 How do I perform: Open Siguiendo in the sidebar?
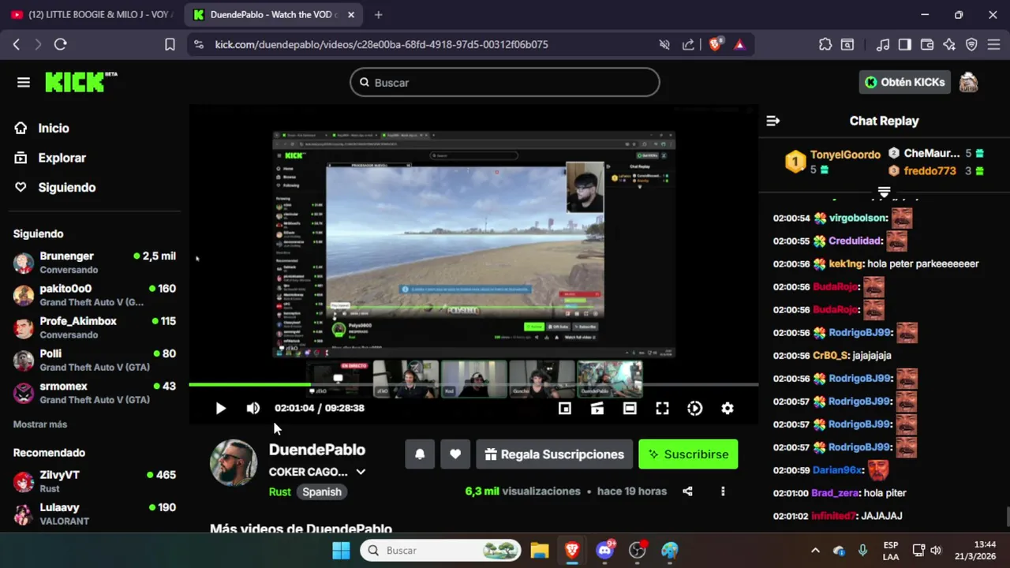(x=66, y=187)
